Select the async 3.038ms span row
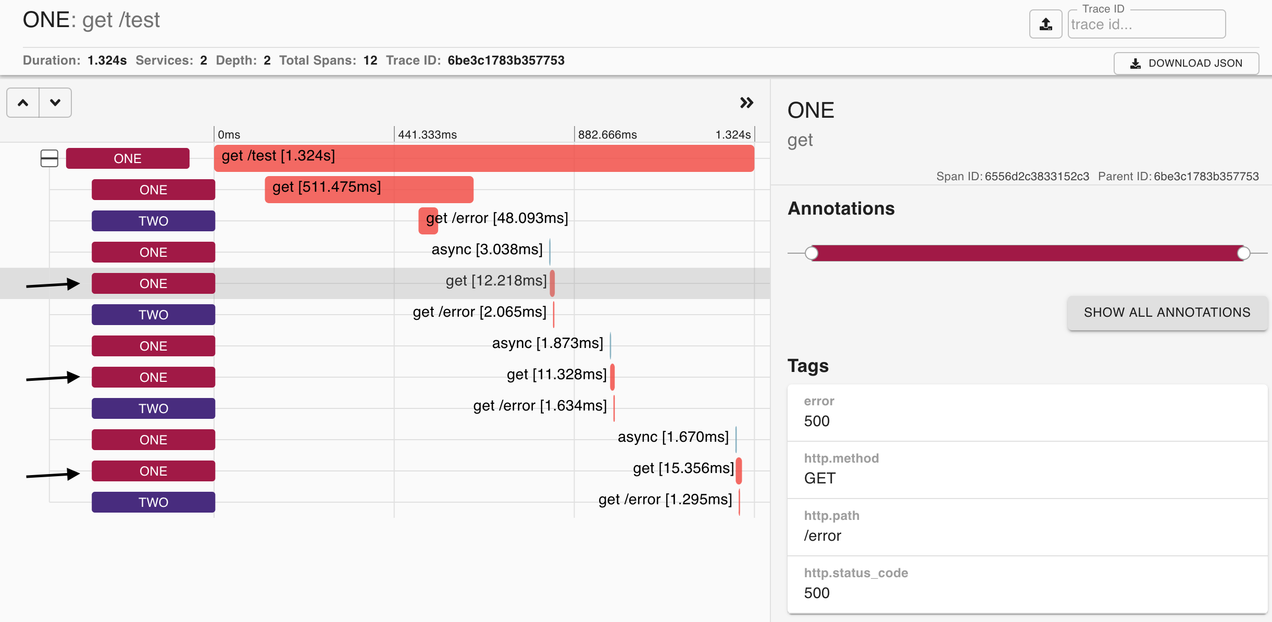The image size is (1272, 622). (487, 250)
